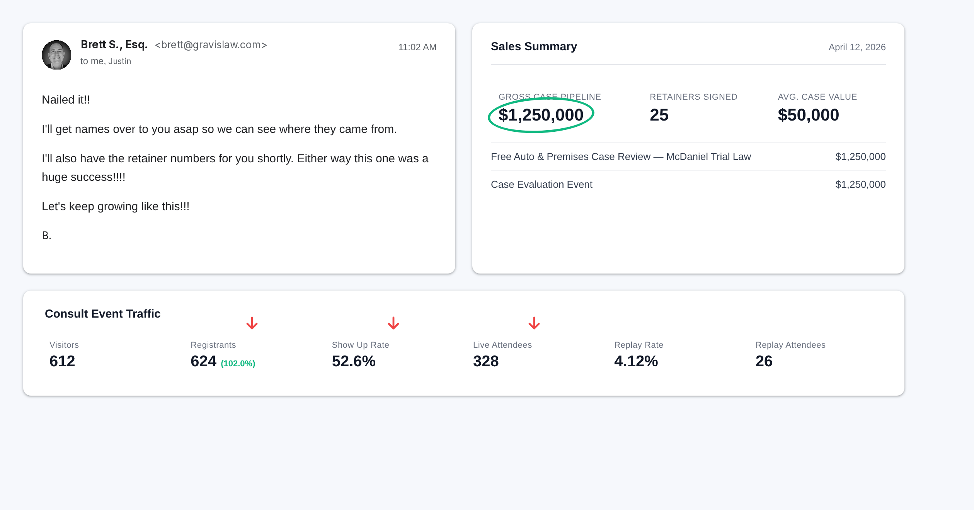Click the 4.12% replay rate value

point(636,361)
